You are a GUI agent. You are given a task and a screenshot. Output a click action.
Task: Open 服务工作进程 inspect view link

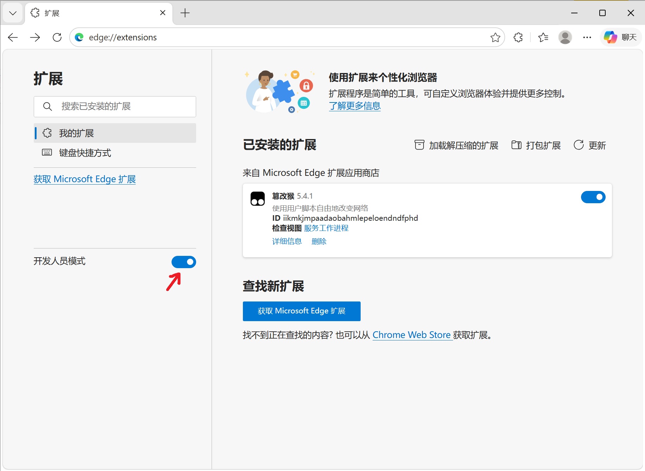(x=326, y=228)
